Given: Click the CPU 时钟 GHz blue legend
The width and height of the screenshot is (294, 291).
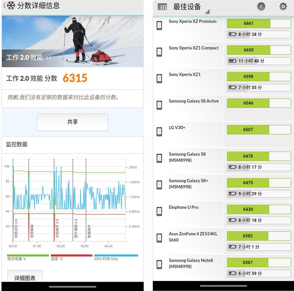Looking at the screenshot, I should [116, 257].
